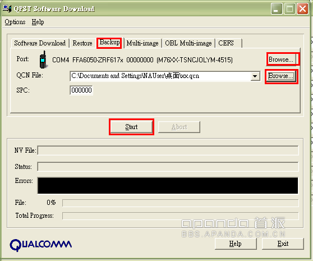The height and width of the screenshot is (261, 313).
Task: Click the File progress bar
Action: click(x=181, y=203)
